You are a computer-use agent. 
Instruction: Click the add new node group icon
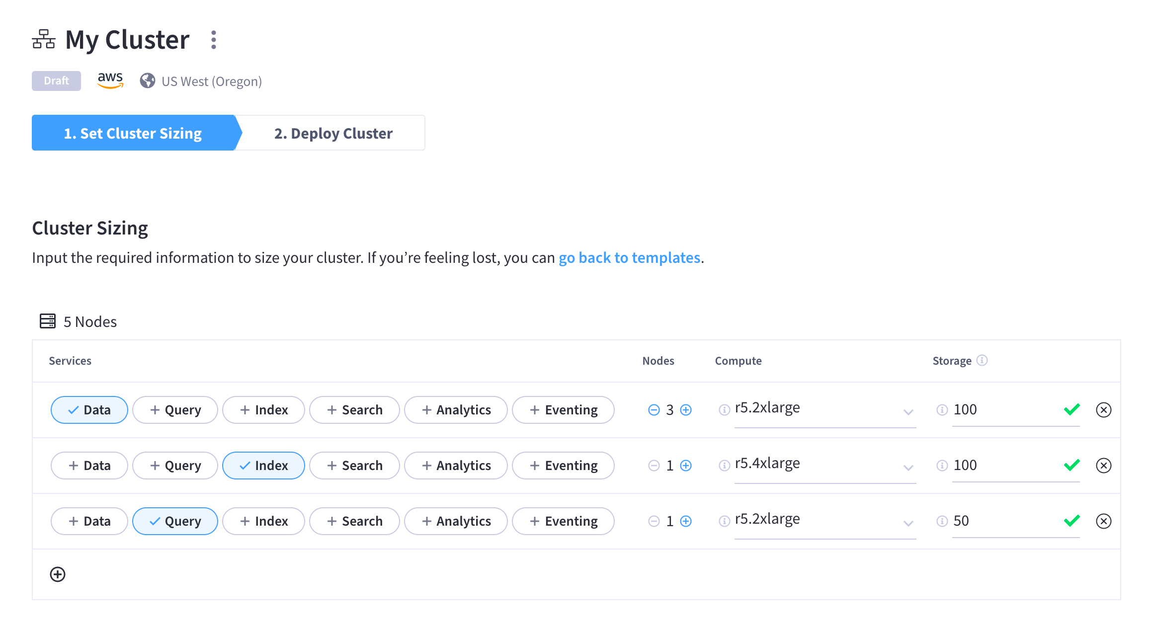pos(58,574)
